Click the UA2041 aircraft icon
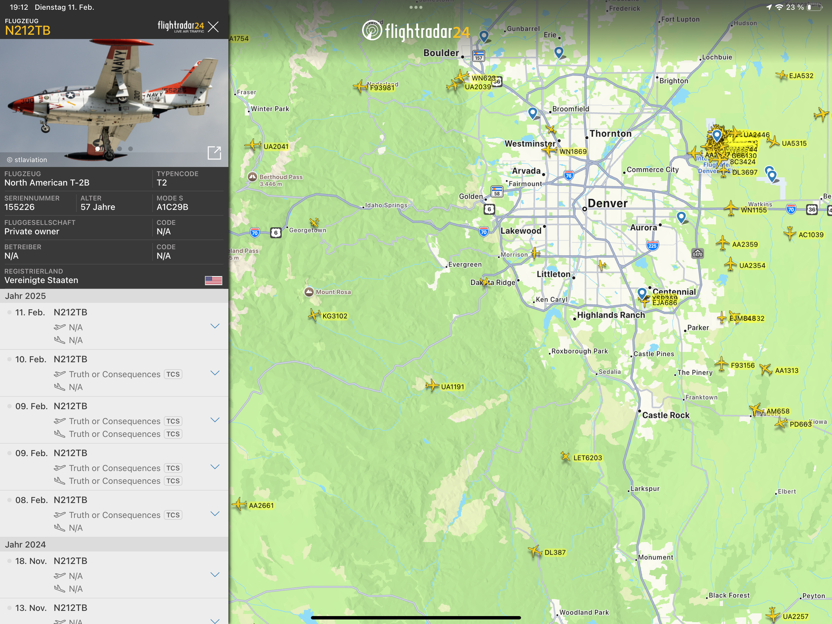 click(253, 145)
